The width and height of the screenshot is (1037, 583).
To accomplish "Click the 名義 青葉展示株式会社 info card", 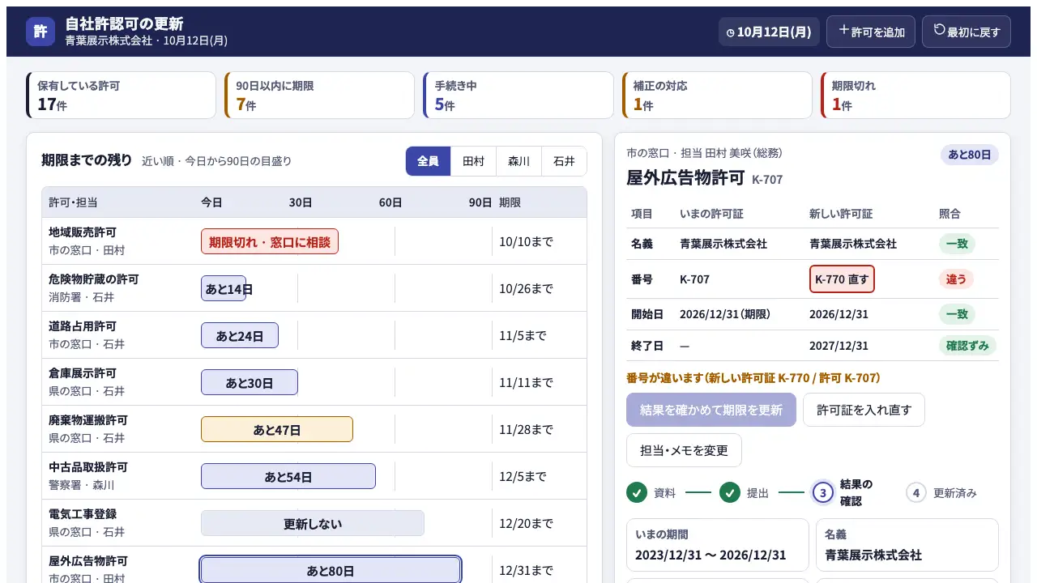I will (x=907, y=545).
